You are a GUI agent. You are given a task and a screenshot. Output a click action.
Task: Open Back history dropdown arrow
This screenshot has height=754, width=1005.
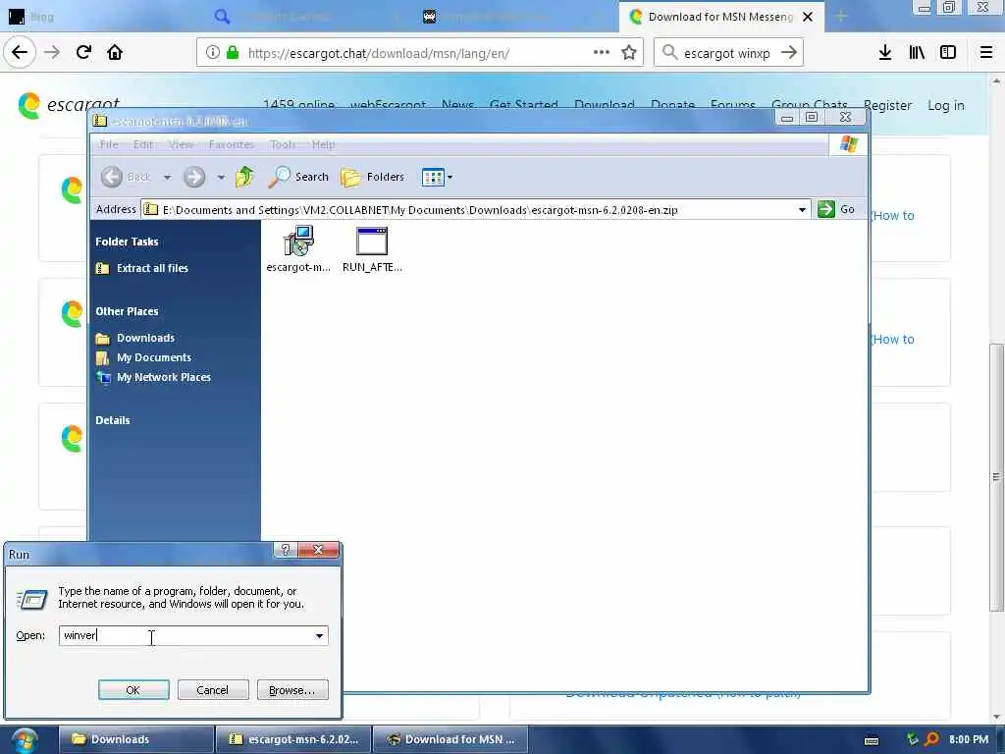167,177
